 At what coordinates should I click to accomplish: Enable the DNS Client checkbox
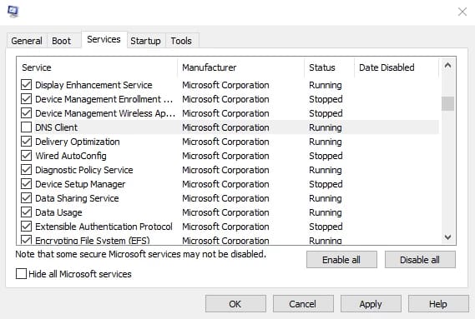27,127
